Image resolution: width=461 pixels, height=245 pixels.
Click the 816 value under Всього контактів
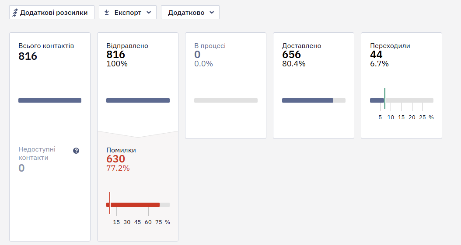(28, 56)
